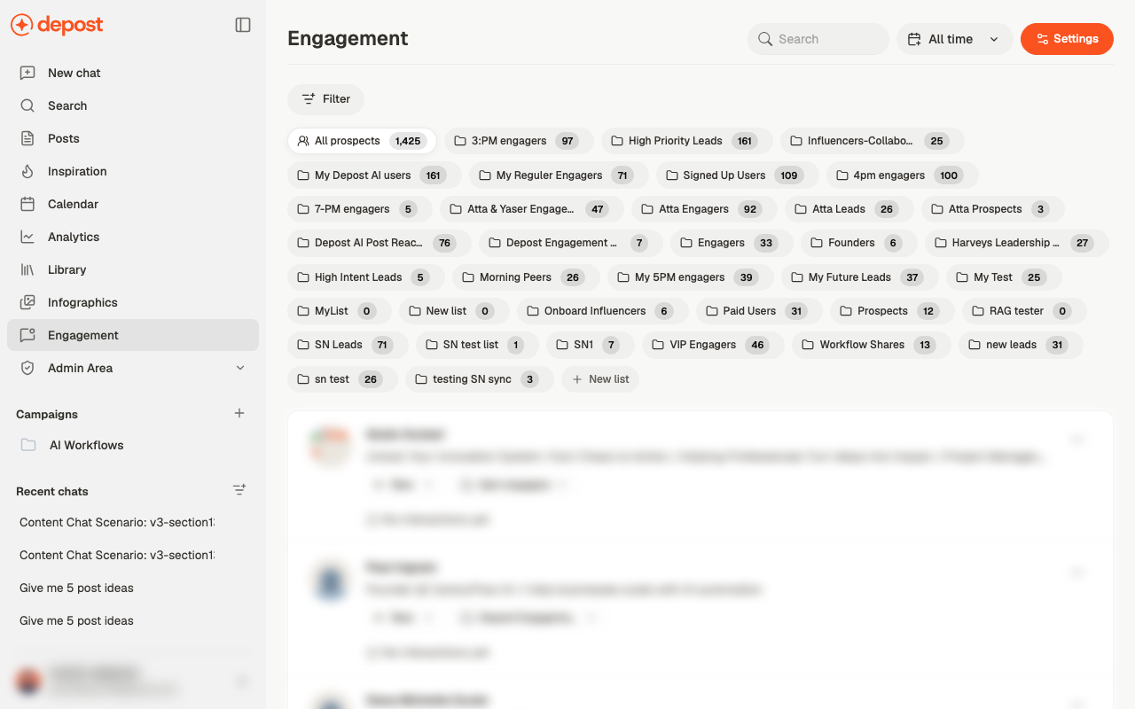Click in the top Search input field

tap(818, 39)
